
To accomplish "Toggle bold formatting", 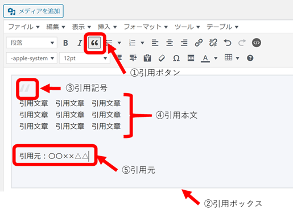I will (65, 43).
